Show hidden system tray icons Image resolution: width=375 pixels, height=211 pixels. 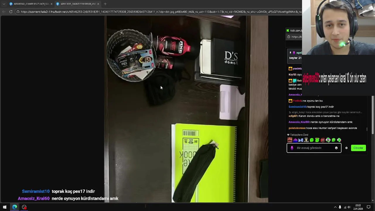pos(335,207)
